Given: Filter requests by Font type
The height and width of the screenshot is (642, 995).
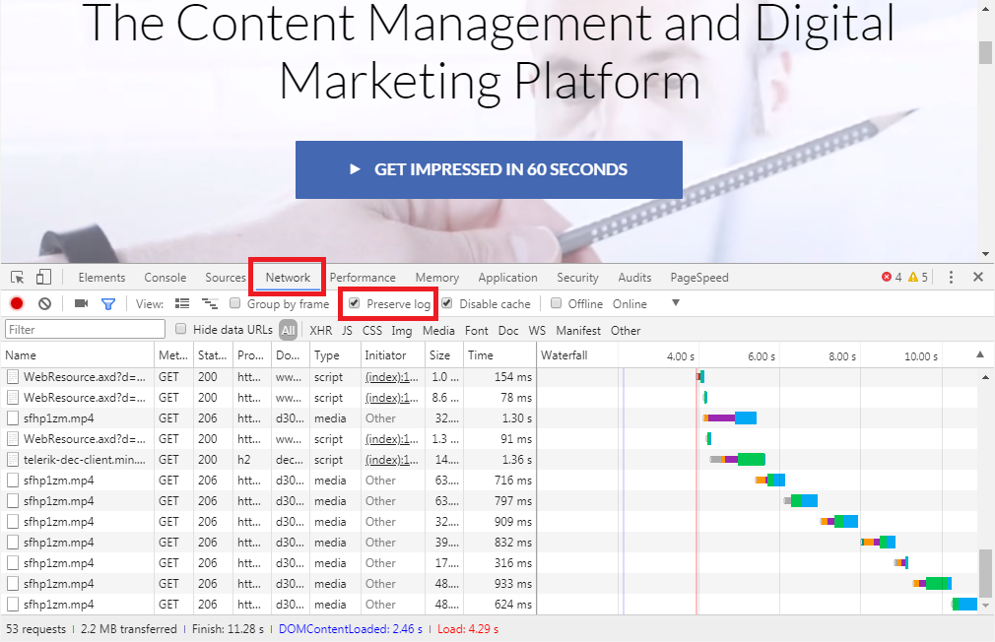Looking at the screenshot, I should coord(477,331).
